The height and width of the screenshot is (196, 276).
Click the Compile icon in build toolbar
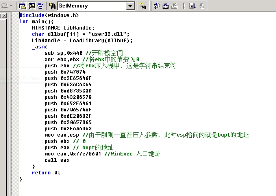tap(156, 6)
